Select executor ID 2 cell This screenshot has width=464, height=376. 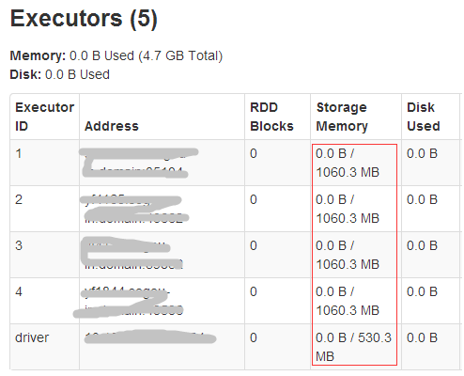[19, 199]
